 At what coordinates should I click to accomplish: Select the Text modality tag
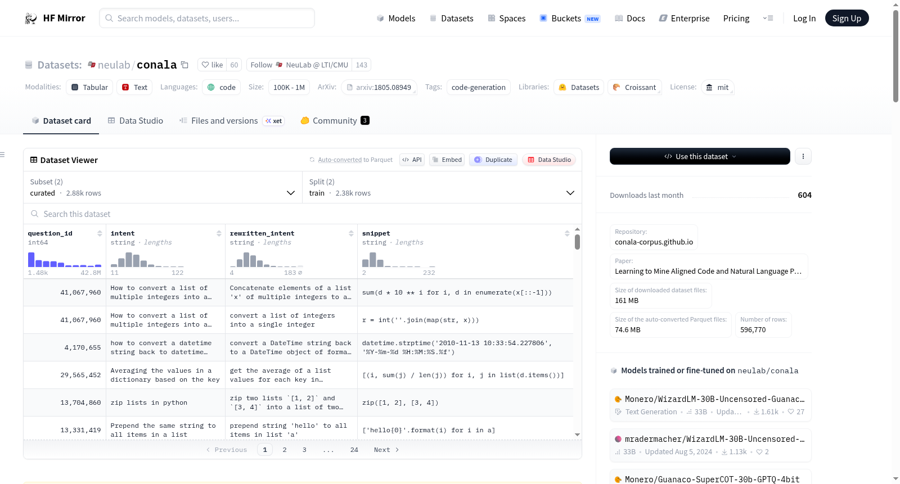pyautogui.click(x=135, y=88)
